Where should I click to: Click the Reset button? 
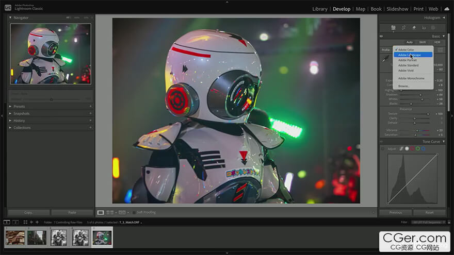pyautogui.click(x=429, y=212)
